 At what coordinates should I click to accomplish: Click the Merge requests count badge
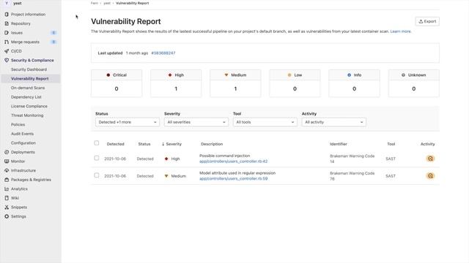[x=53, y=42]
